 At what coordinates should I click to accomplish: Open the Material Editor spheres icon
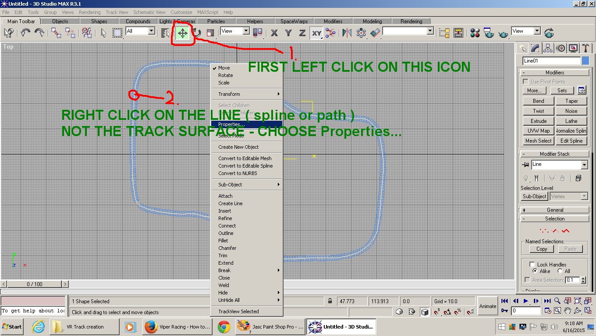475,33
